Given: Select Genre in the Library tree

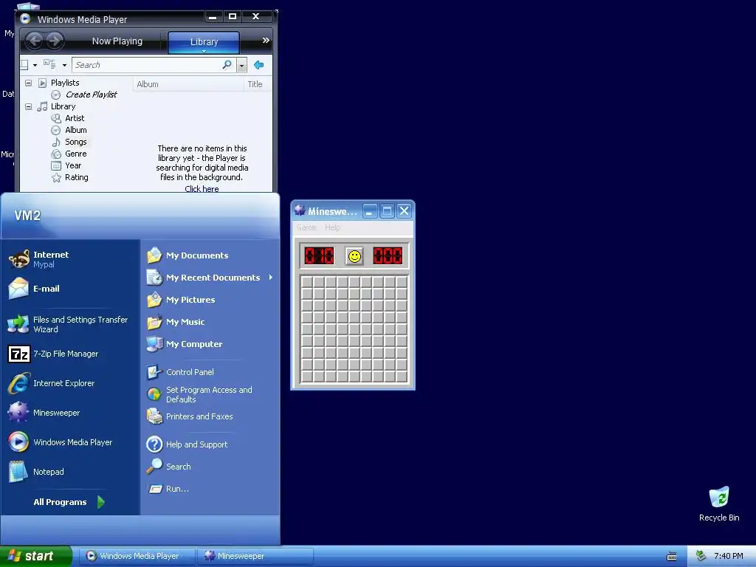Looking at the screenshot, I should (x=76, y=154).
